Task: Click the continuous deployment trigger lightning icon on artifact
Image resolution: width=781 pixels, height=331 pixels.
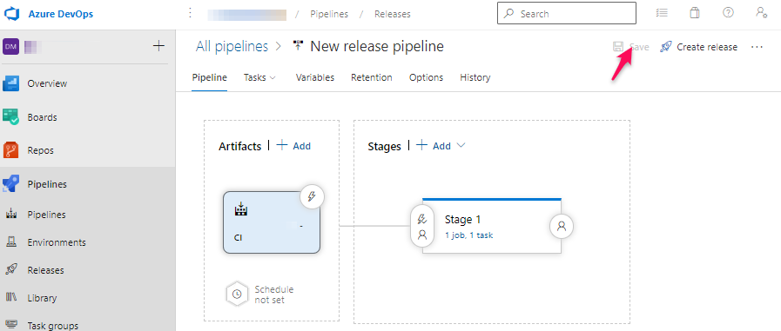Action: click(x=312, y=197)
